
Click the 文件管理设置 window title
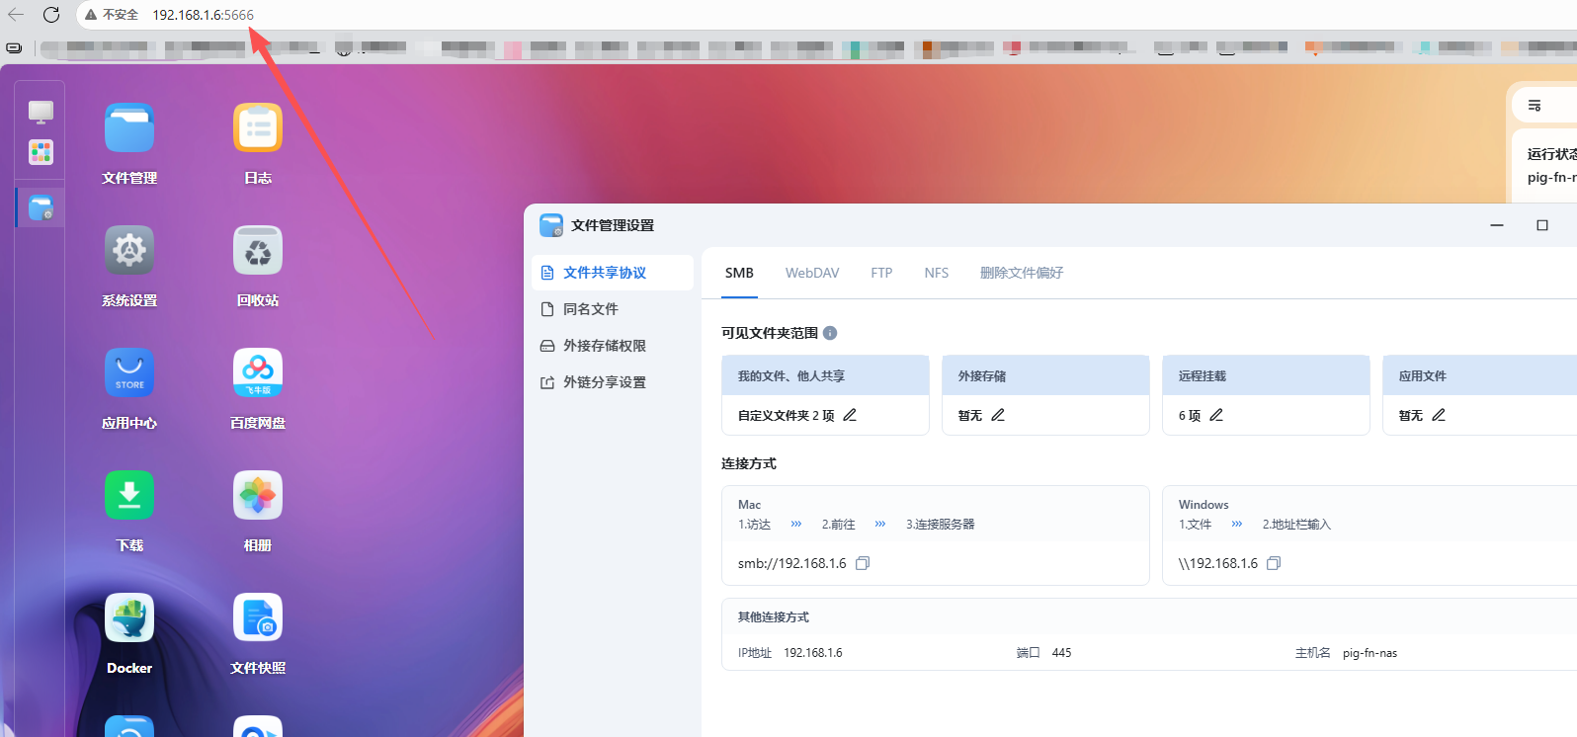pyautogui.click(x=613, y=225)
